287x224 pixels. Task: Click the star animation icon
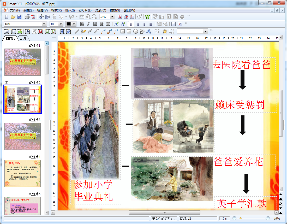pyautogui.click(x=165, y=31)
